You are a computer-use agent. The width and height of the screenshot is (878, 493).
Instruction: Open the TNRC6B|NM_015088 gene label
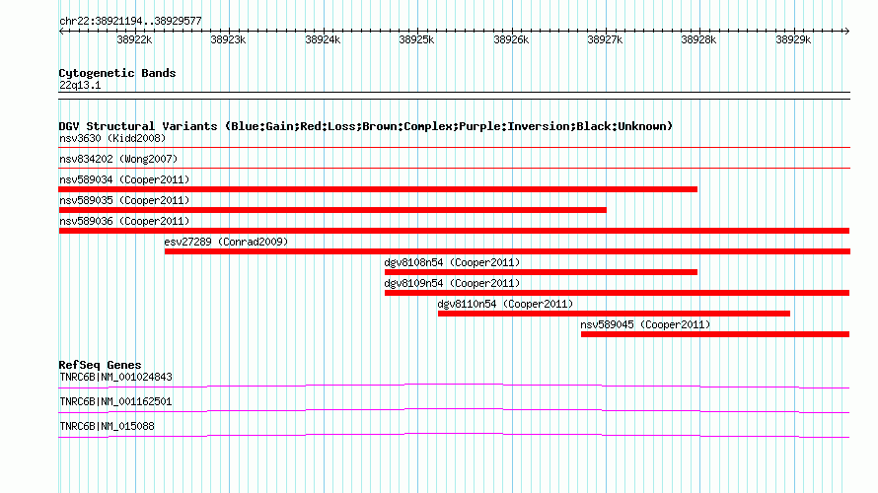tap(107, 426)
